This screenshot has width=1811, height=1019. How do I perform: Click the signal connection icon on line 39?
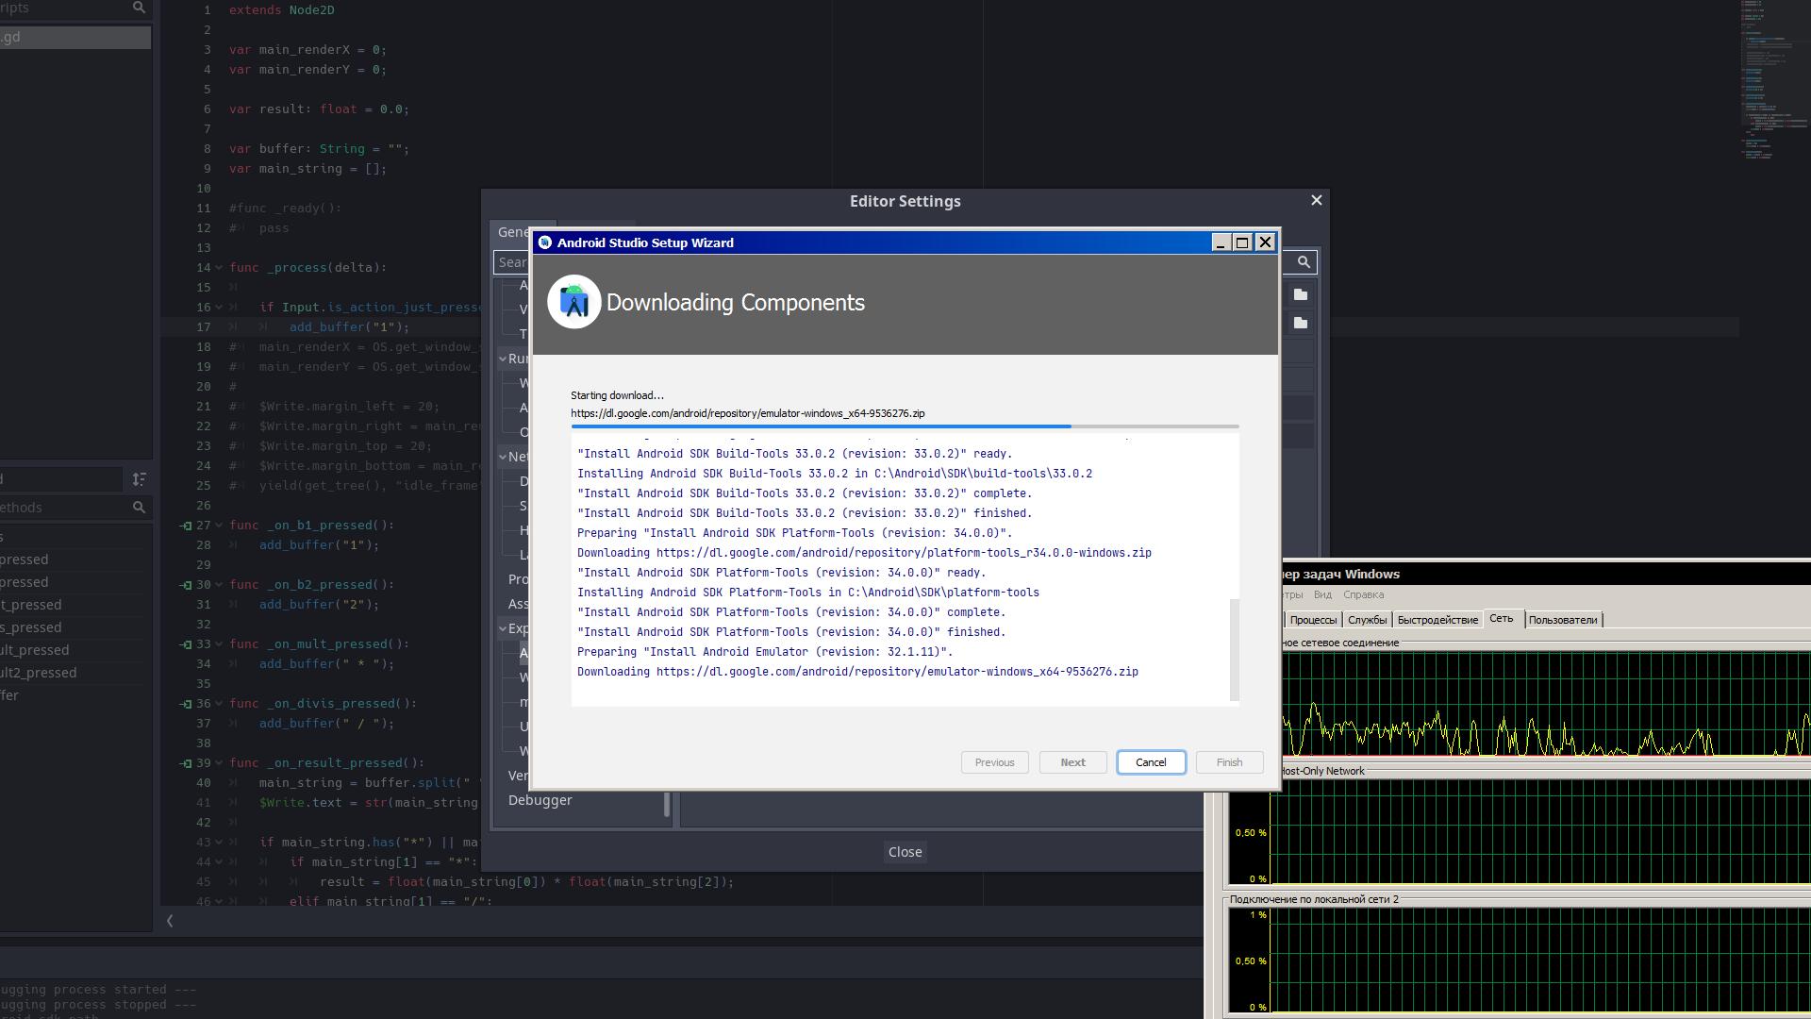pyautogui.click(x=186, y=763)
